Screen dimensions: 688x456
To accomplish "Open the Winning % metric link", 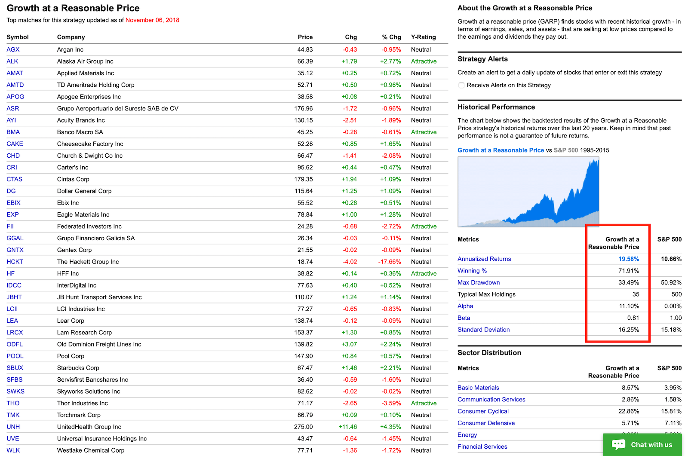I will (472, 271).
